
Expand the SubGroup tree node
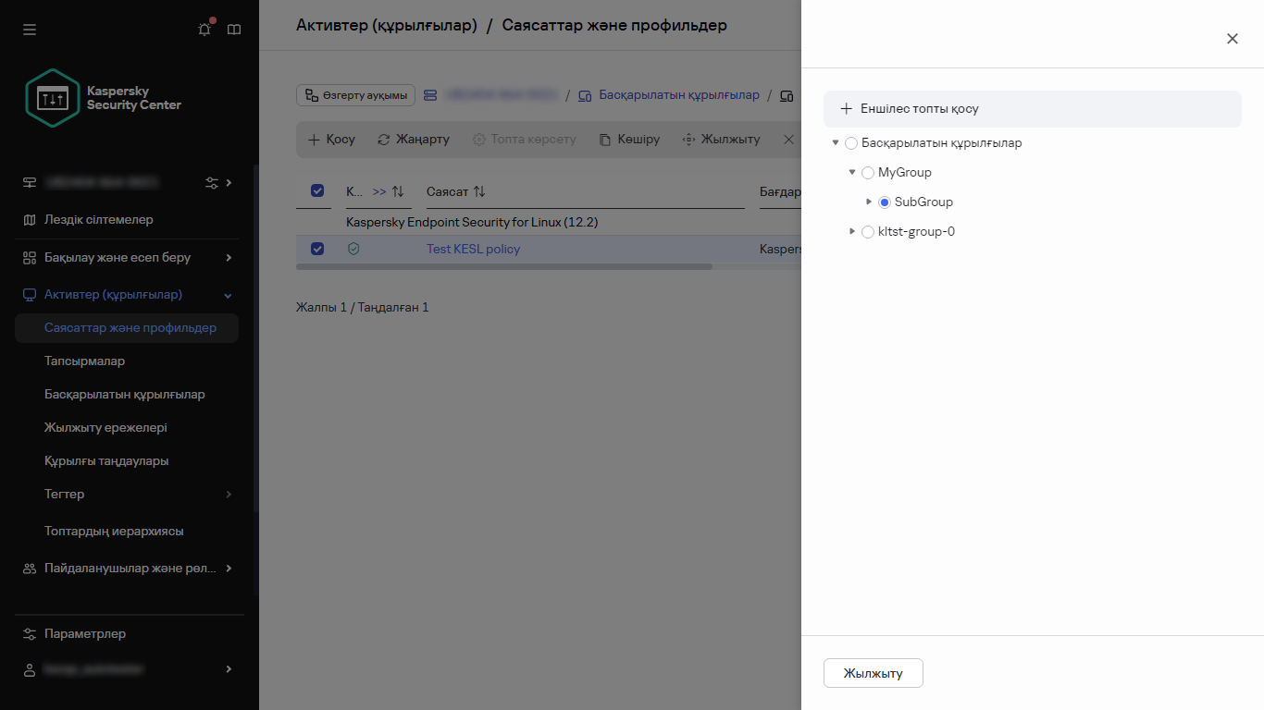[869, 202]
